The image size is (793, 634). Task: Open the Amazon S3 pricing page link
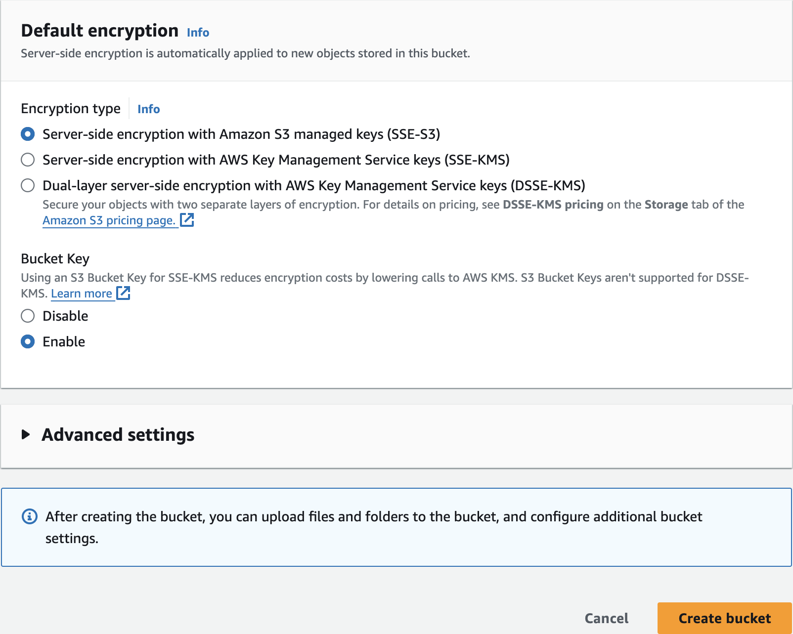point(109,220)
